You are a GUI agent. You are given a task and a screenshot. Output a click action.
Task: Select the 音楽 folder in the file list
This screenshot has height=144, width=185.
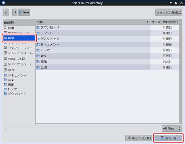click(107, 56)
